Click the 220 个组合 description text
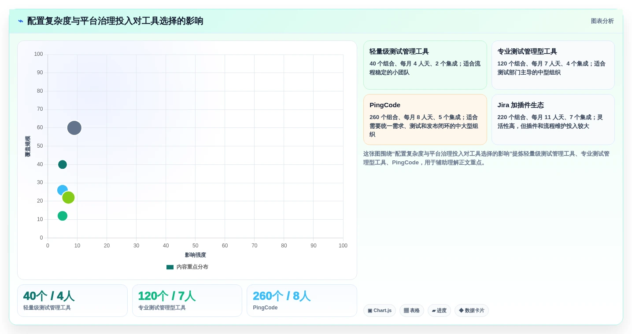 click(x=550, y=122)
